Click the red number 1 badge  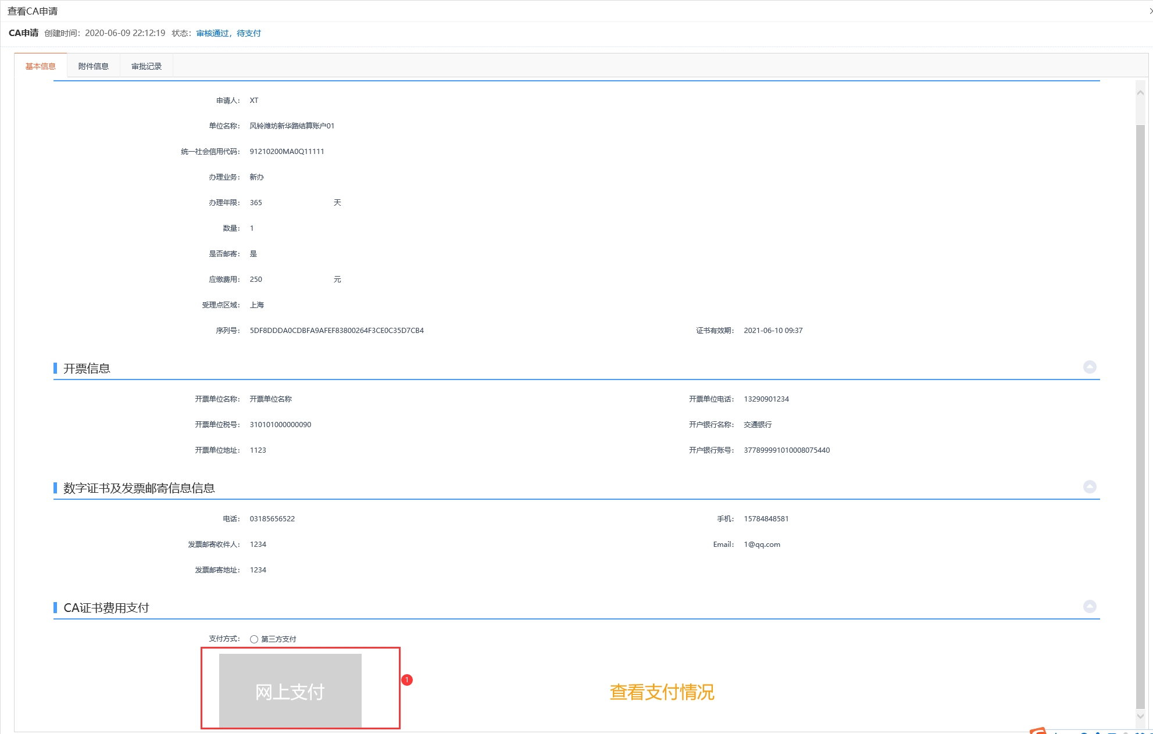[x=407, y=679]
